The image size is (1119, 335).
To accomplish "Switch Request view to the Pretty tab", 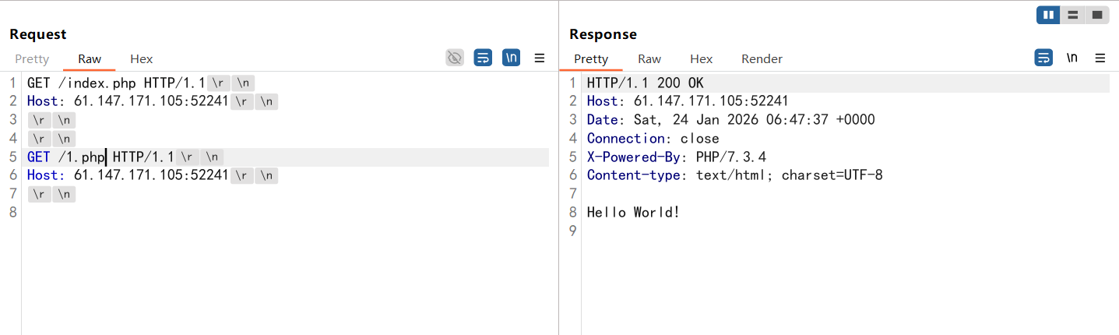I will click(32, 59).
